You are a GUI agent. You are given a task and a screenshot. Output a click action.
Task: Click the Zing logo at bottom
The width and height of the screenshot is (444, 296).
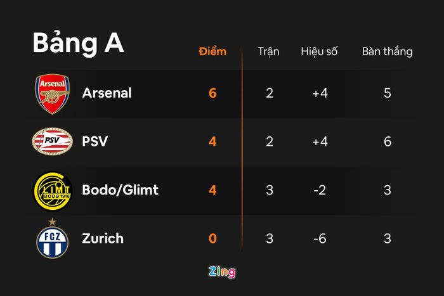pyautogui.click(x=222, y=272)
